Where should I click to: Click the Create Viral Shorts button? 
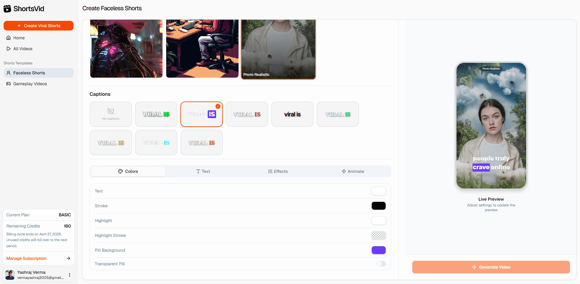click(x=38, y=26)
